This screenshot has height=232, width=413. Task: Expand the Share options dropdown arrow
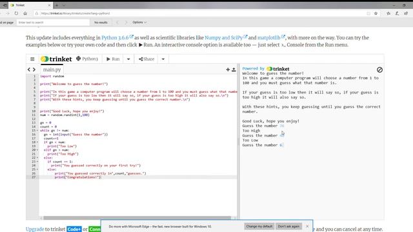[163, 59]
